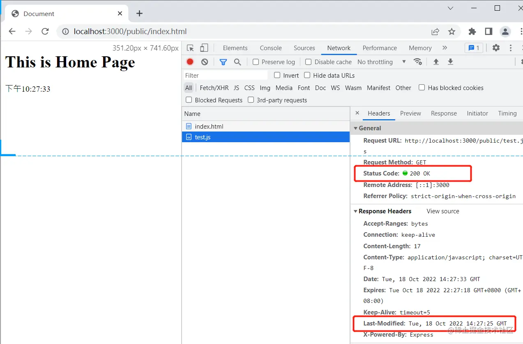523x344 pixels.
Task: Open the No throttling dropdown
Action: pos(382,62)
